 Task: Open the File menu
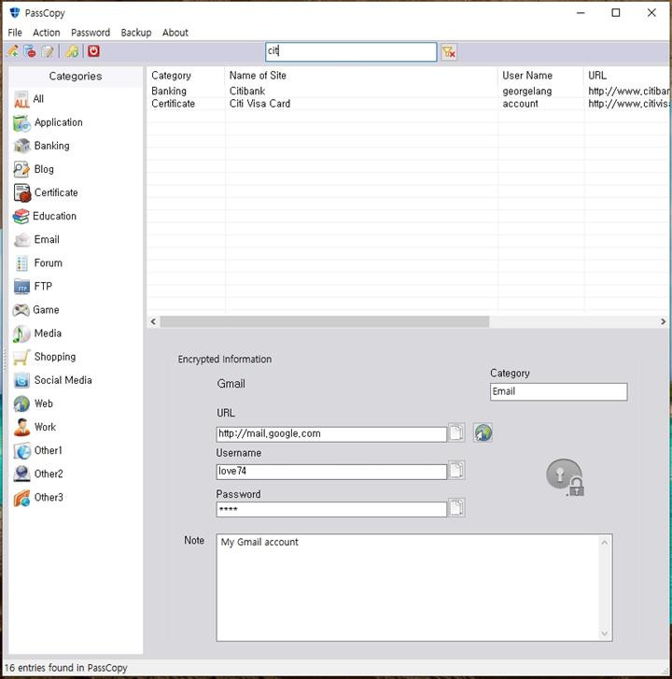tap(15, 33)
